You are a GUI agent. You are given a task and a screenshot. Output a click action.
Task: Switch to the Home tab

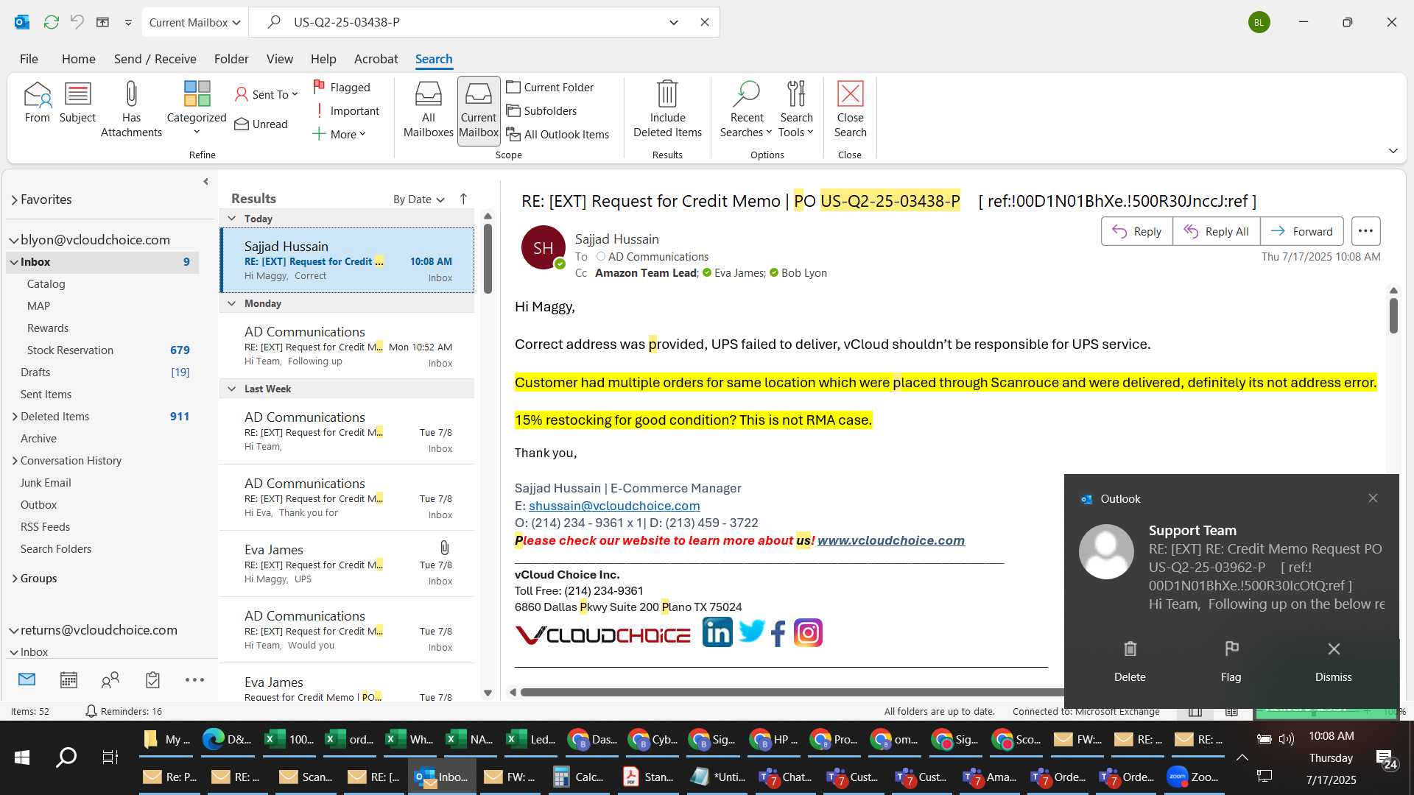tap(78, 59)
